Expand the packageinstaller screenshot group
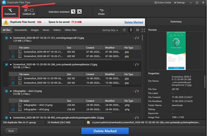The width and height of the screenshot is (207, 136). coord(10,118)
